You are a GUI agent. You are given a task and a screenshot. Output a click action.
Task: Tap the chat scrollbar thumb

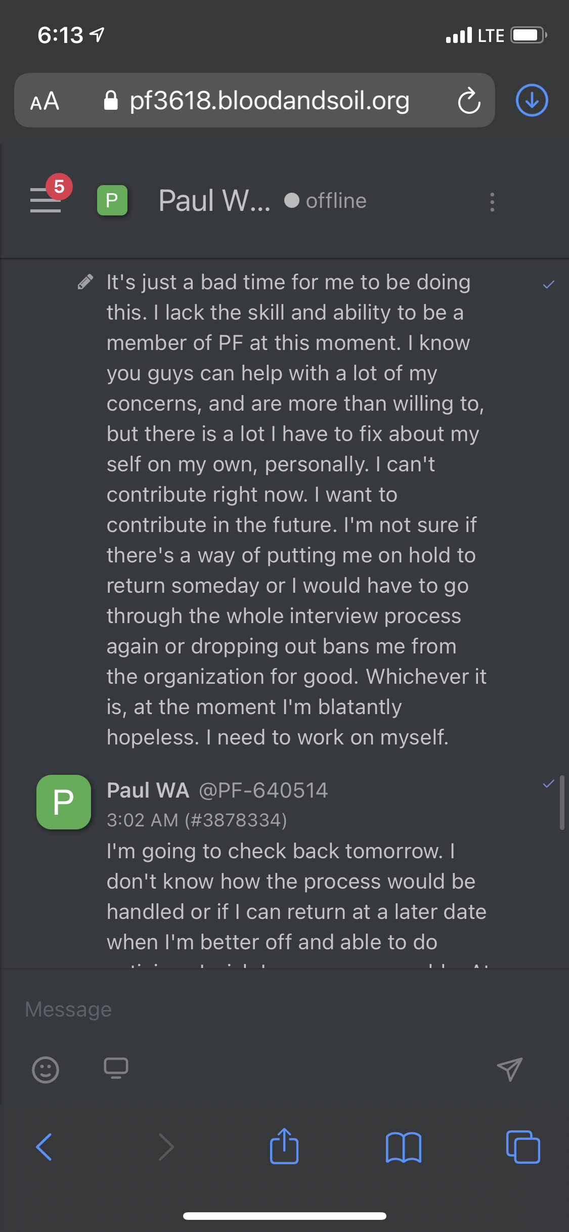(561, 803)
